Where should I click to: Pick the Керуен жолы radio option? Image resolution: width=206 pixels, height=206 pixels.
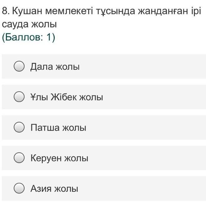click(x=19, y=158)
